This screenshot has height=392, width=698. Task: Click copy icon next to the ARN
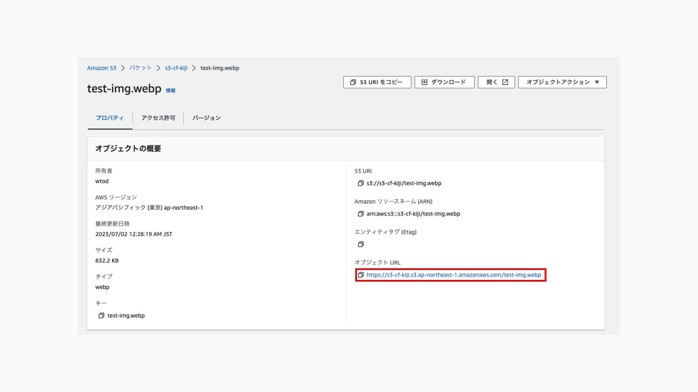(361, 214)
